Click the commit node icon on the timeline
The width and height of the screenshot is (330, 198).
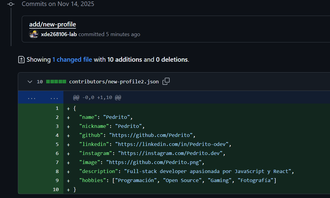pyautogui.click(x=11, y=4)
